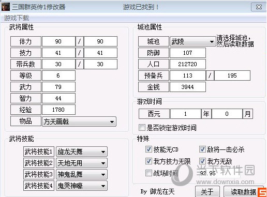Open 武将技能2 dropdown showing 天地无用
The image size is (267, 197).
click(x=82, y=163)
